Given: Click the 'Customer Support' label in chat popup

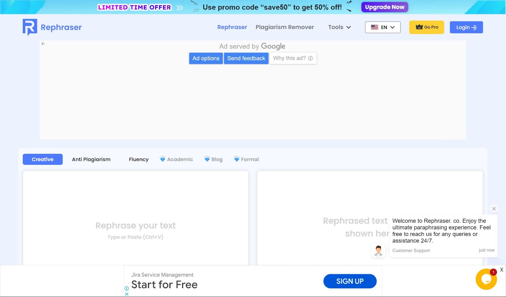Looking at the screenshot, I should 411,251.
